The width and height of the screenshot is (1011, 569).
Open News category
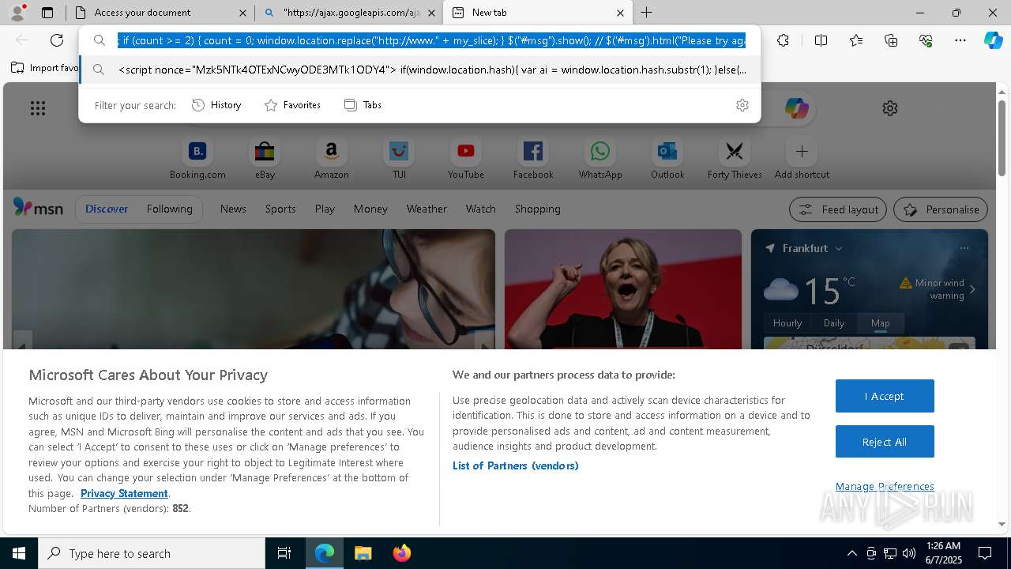(233, 209)
